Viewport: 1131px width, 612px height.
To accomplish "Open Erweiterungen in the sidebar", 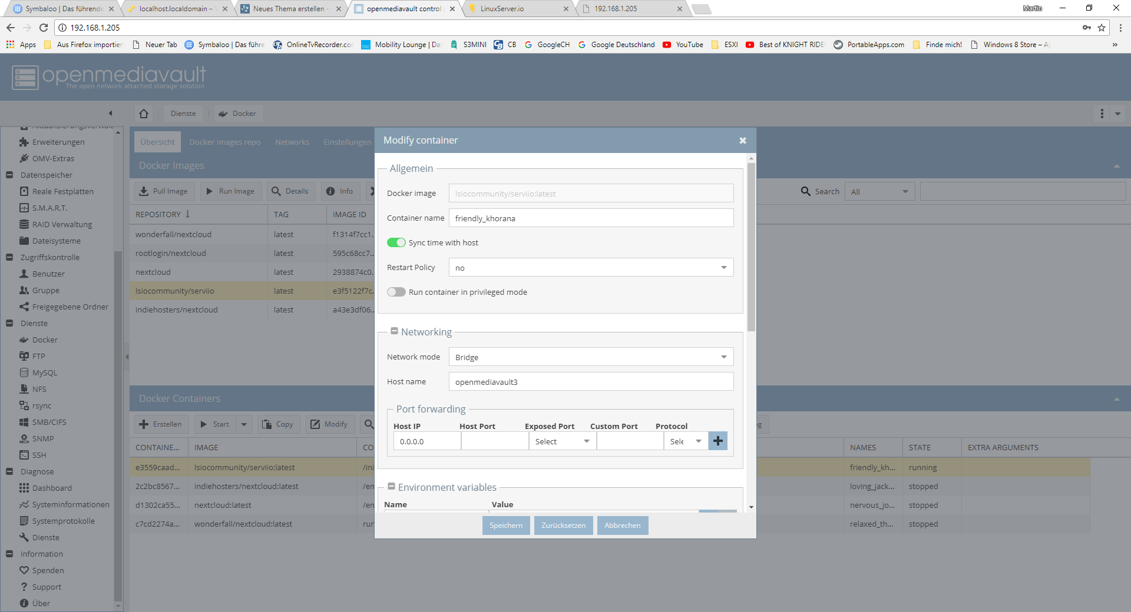I will point(58,142).
